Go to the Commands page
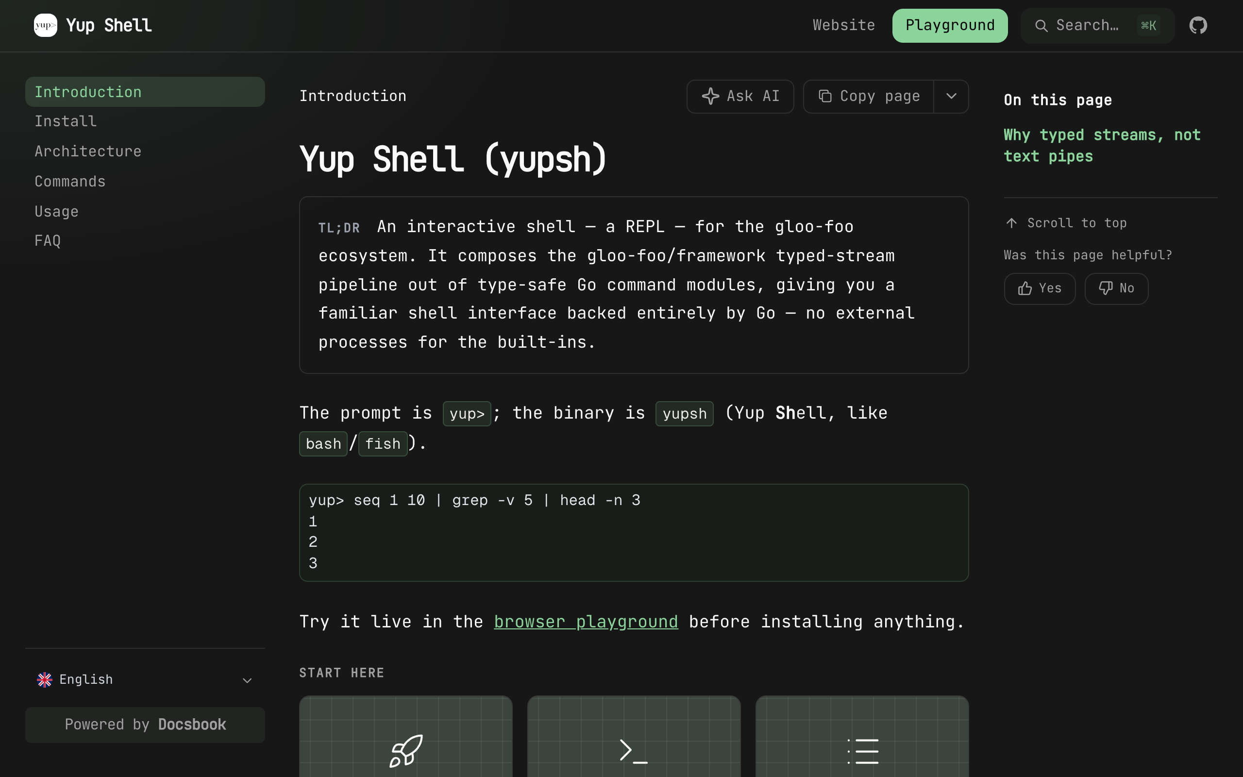 [x=70, y=182]
